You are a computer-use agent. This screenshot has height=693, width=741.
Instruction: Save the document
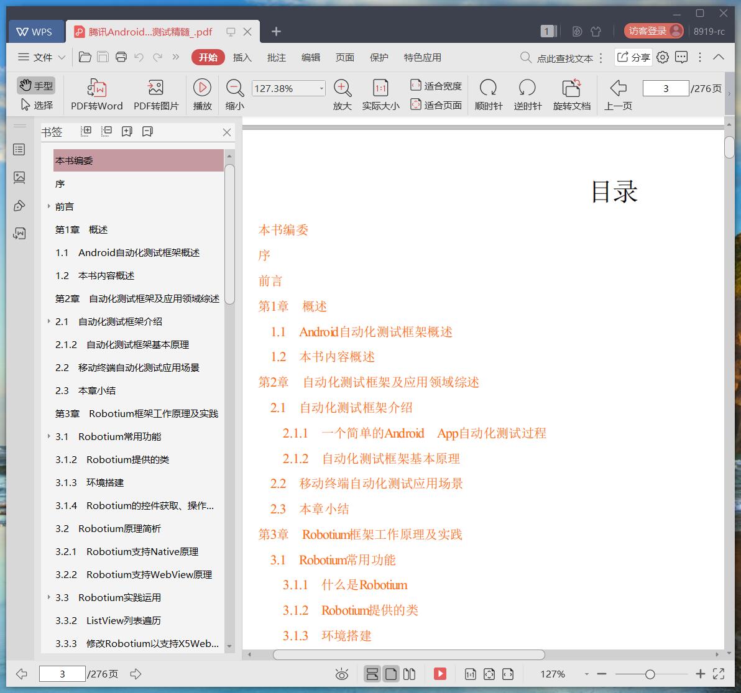click(x=103, y=57)
